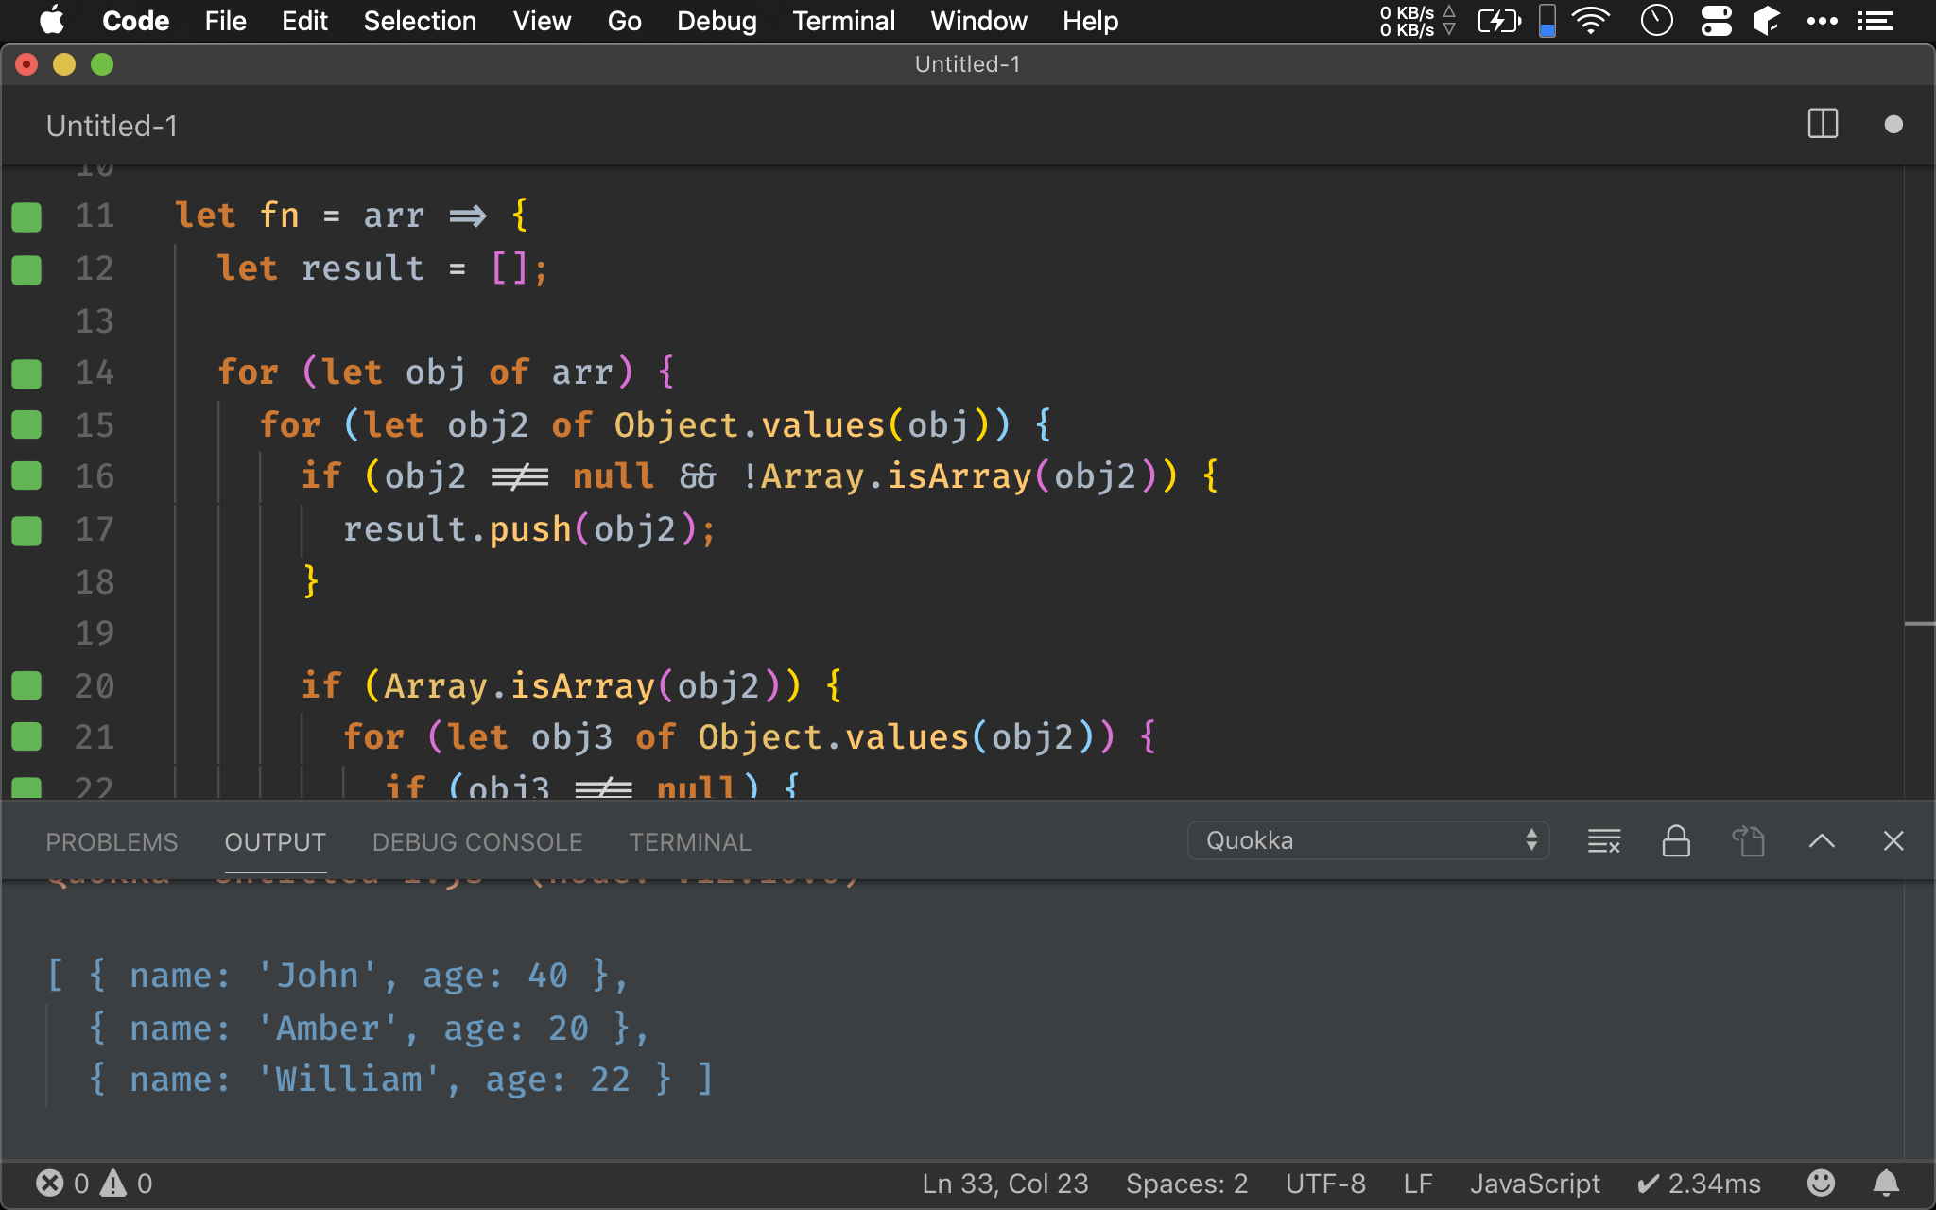Switch to the OUTPUT panel tab

click(x=275, y=841)
